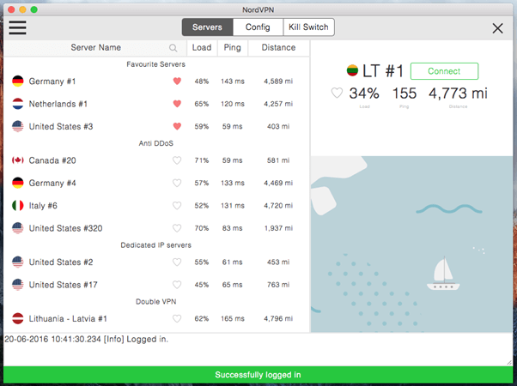Select the Italy #6 server name
The width and height of the screenshot is (517, 386).
(x=43, y=206)
